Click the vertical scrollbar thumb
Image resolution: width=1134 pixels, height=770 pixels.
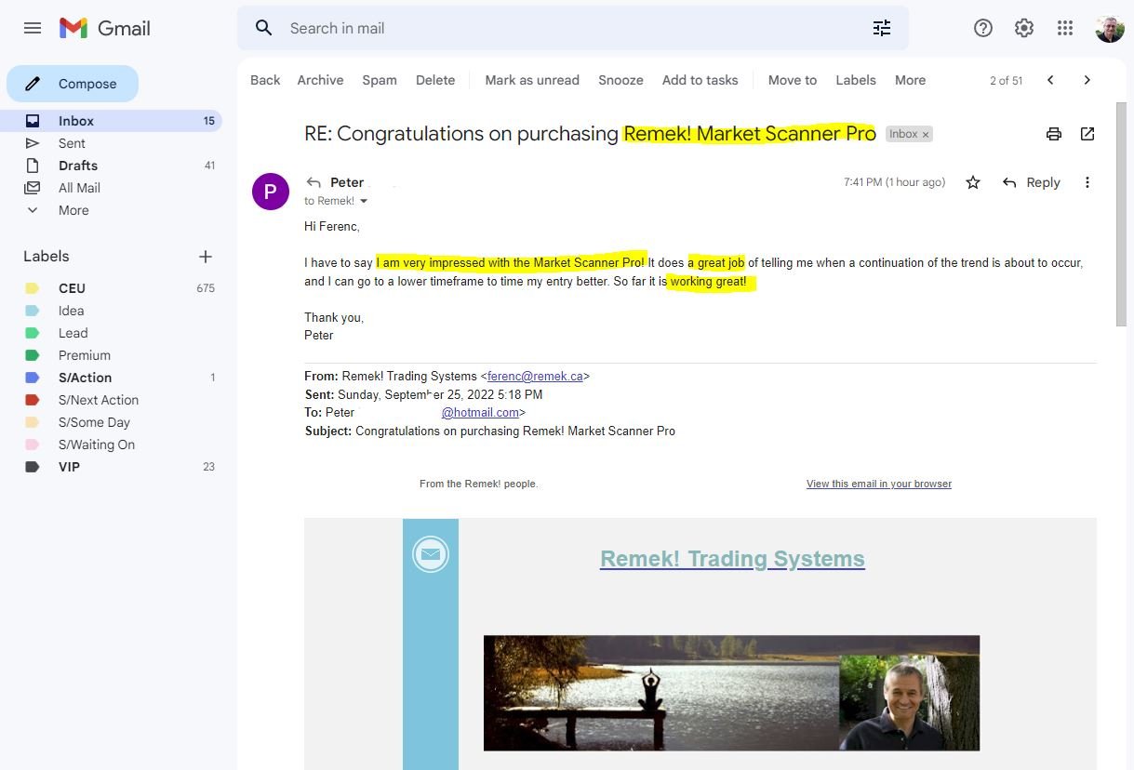(1122, 214)
